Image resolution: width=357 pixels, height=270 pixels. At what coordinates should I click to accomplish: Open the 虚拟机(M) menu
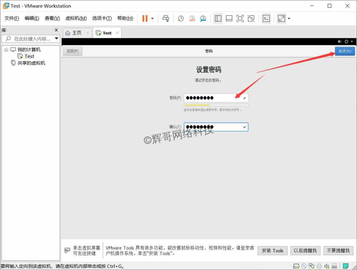coord(76,18)
